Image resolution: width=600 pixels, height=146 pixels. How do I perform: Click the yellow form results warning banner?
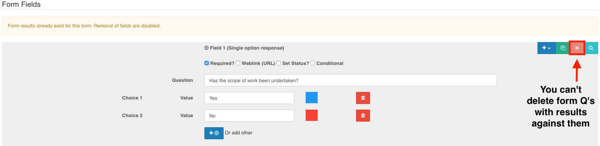(300, 26)
